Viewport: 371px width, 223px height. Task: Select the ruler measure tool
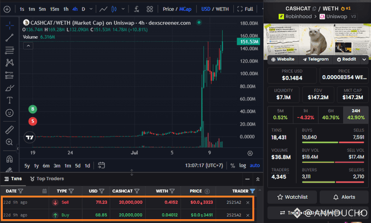tap(9, 130)
